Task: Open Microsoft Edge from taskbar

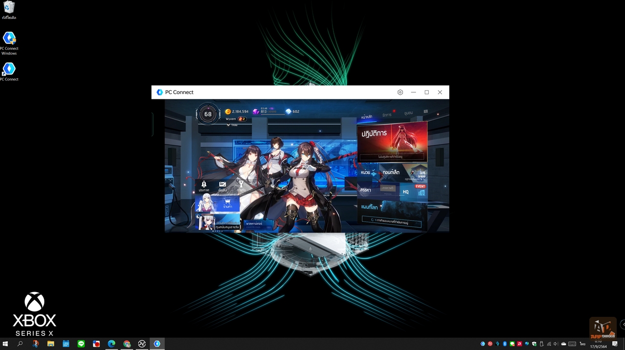Action: [x=111, y=344]
